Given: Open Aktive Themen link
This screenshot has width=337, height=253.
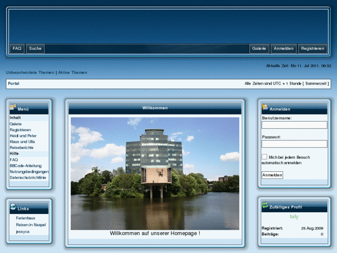Looking at the screenshot, I should (73, 72).
